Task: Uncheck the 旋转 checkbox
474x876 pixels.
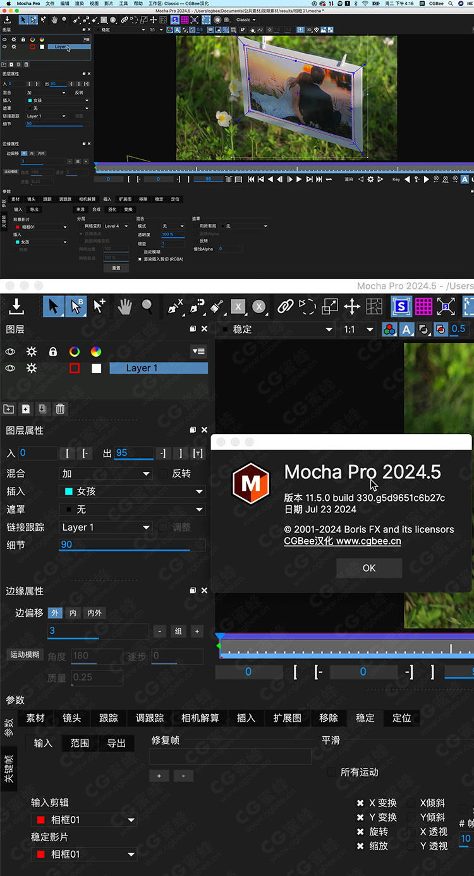Action: click(x=360, y=831)
